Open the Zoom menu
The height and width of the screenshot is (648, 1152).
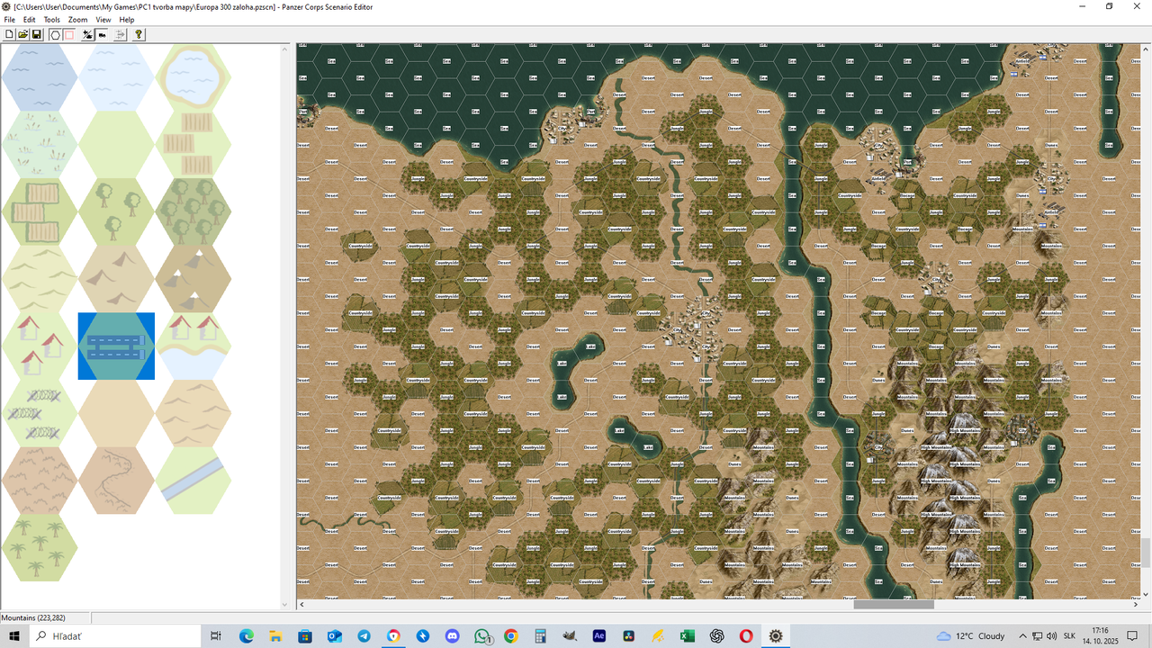click(x=78, y=19)
